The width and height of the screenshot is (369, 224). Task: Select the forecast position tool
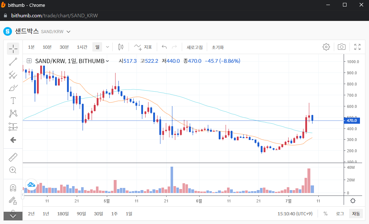[13, 127]
